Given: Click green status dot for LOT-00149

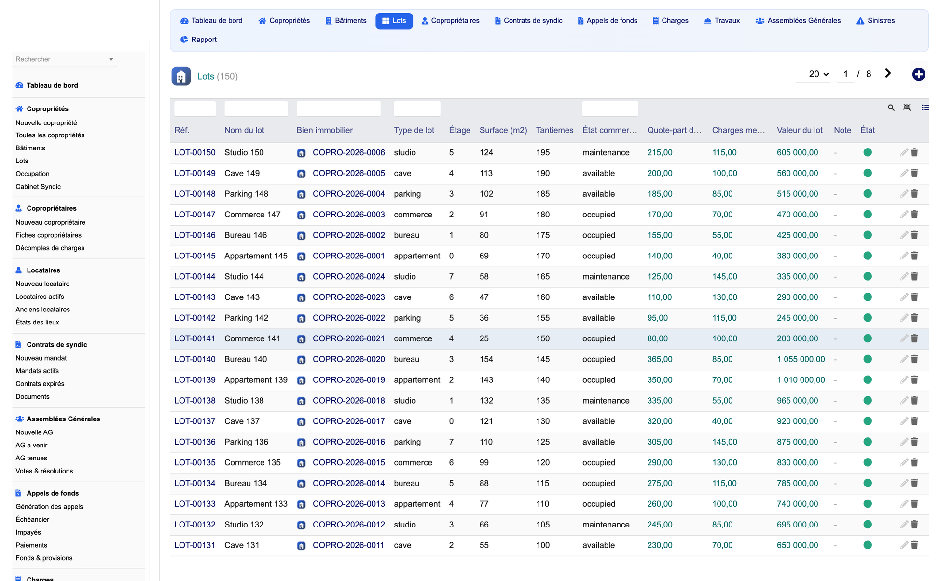Looking at the screenshot, I should (x=867, y=173).
